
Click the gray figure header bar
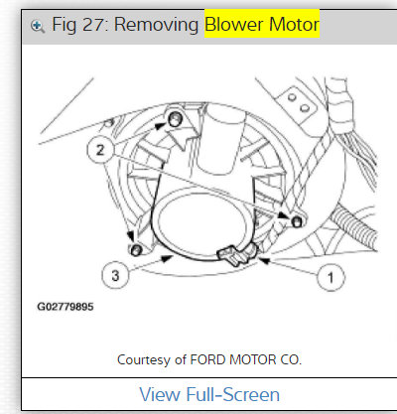209,27
